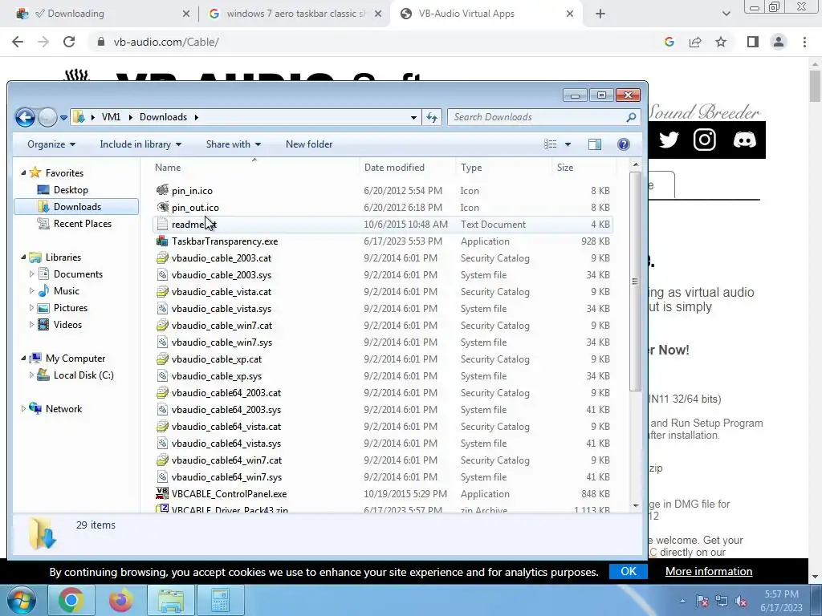Switch to Downloading browser tab

100,14
